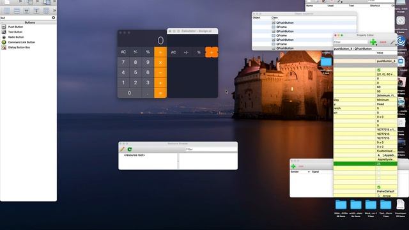The width and height of the screenshot is (409, 230).
Task: Click red minus in Property Editor
Action: click(383, 42)
